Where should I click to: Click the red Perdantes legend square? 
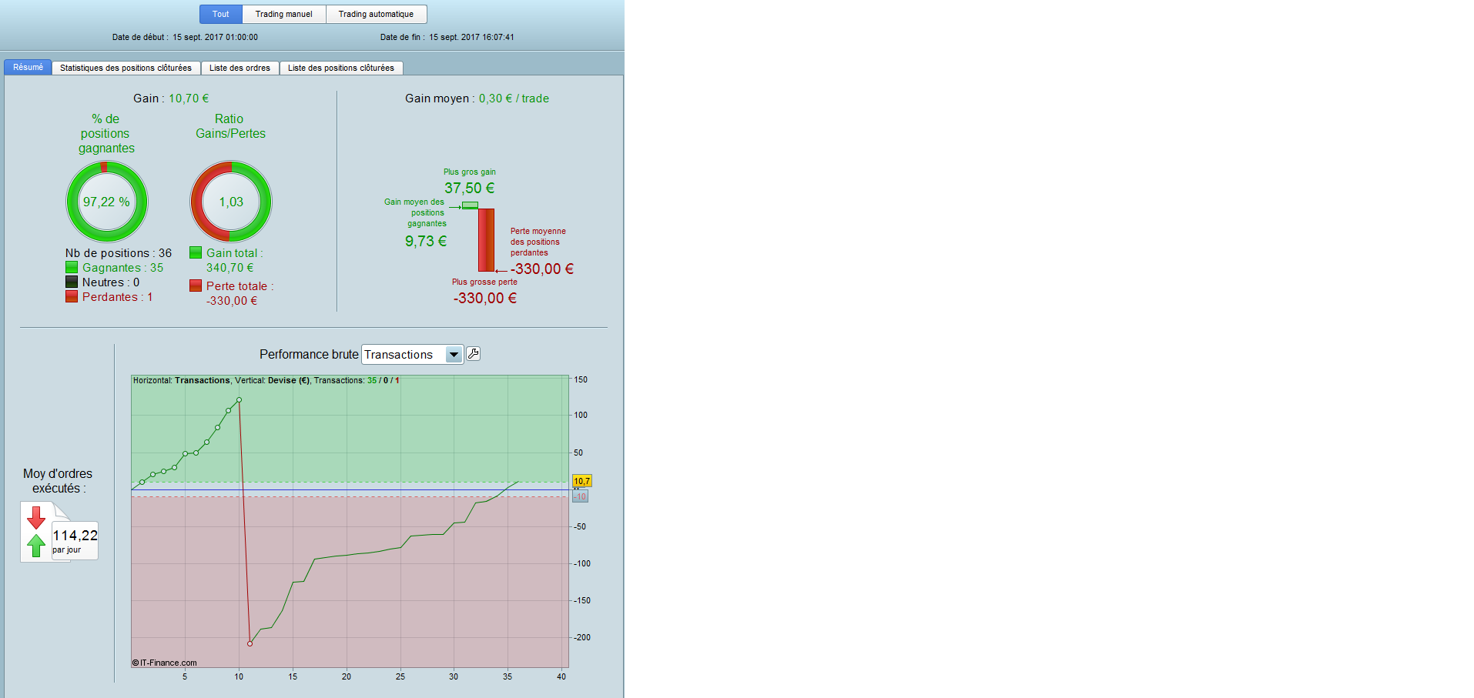(72, 296)
